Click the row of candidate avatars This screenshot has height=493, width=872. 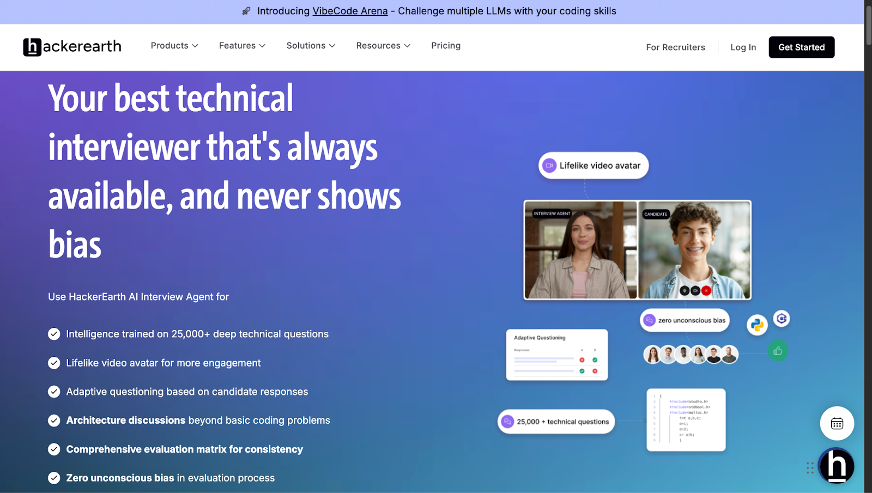[x=691, y=354]
